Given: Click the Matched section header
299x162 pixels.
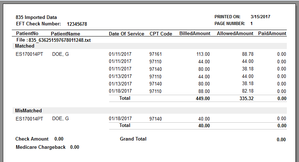Looking at the screenshot, I should pos(25,46).
